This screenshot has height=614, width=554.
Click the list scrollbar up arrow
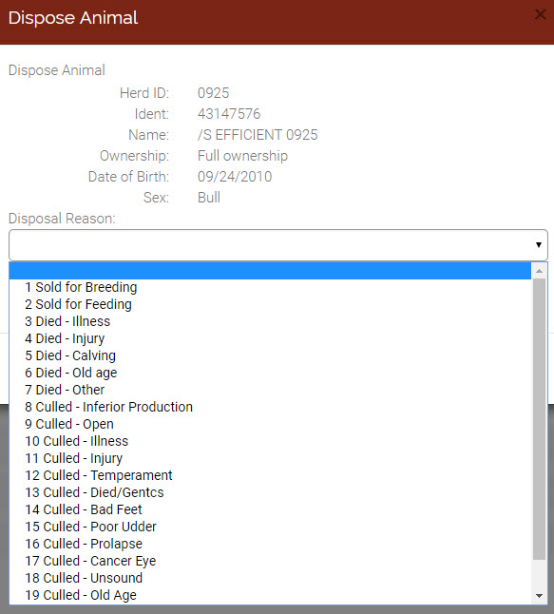[x=539, y=271]
